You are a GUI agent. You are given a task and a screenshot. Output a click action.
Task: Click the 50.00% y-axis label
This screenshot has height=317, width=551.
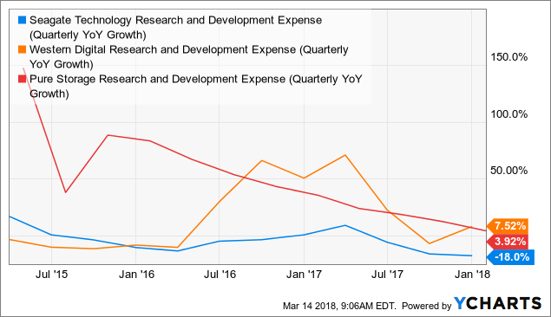tap(508, 171)
